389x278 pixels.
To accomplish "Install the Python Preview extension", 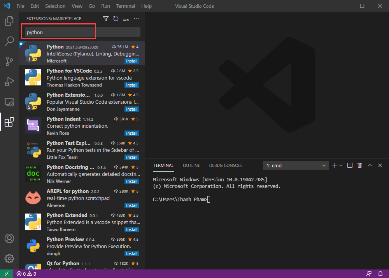I will point(132,254).
